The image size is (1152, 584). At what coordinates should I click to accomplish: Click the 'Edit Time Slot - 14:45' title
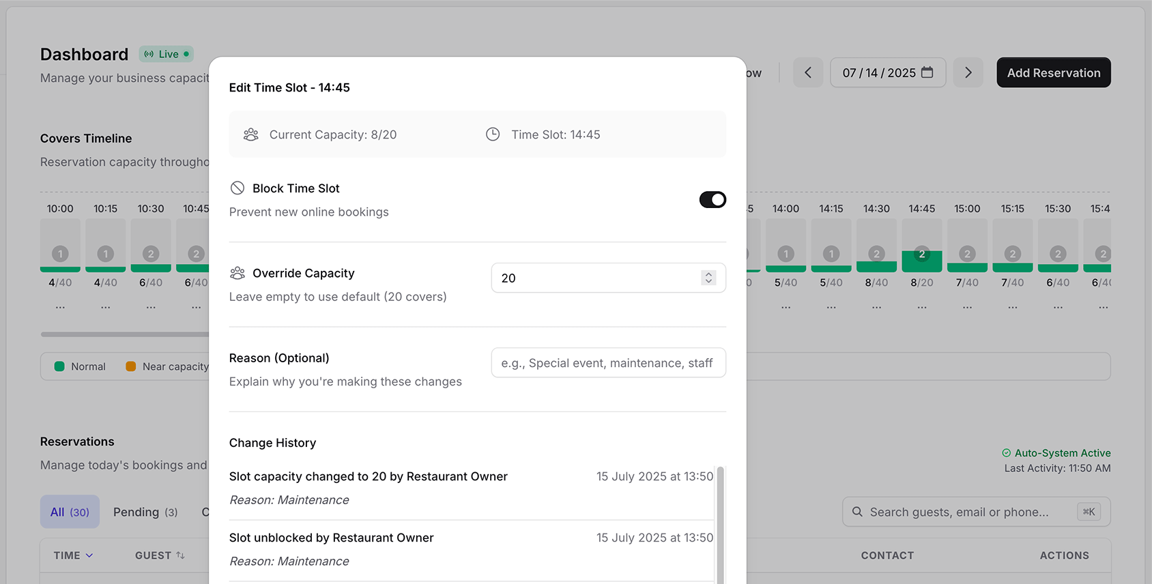click(289, 87)
